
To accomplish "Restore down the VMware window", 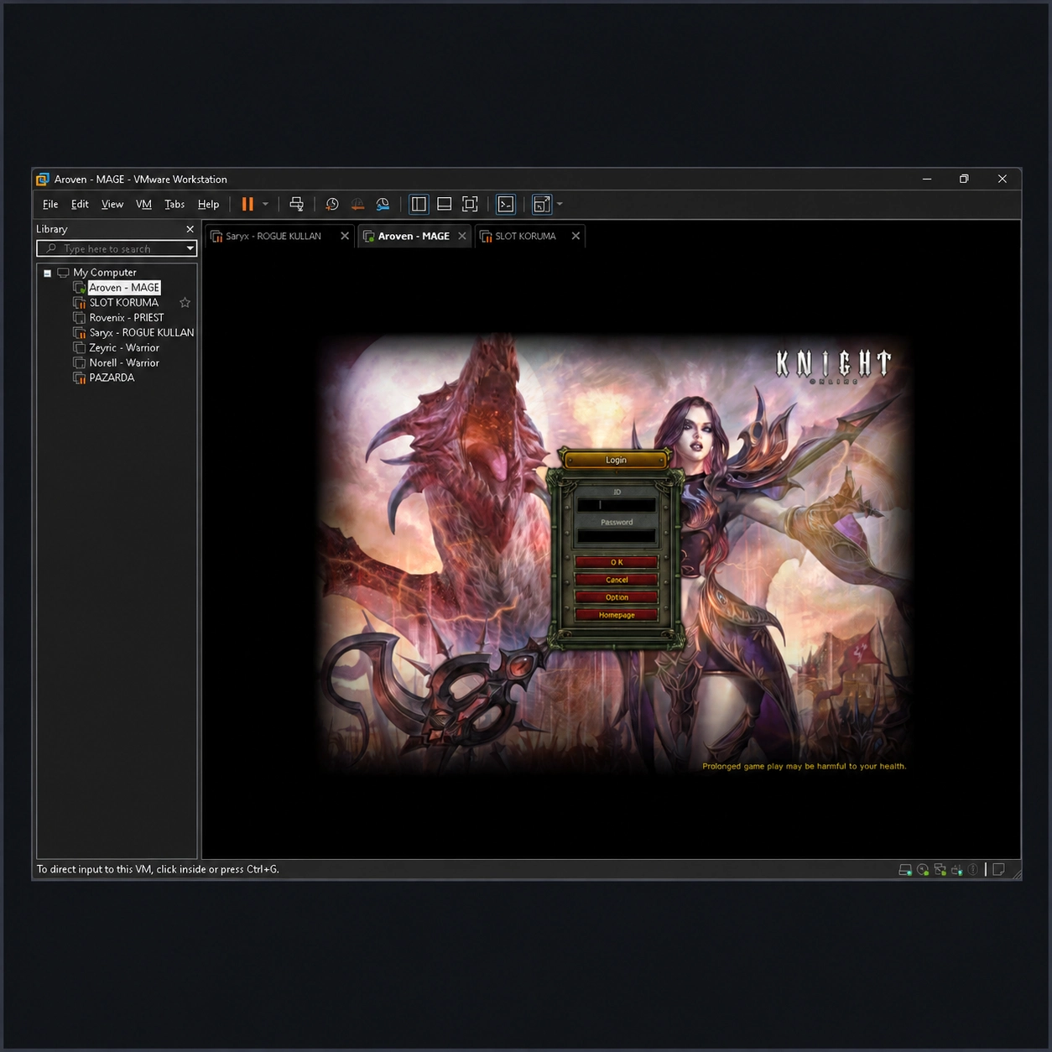I will click(964, 179).
